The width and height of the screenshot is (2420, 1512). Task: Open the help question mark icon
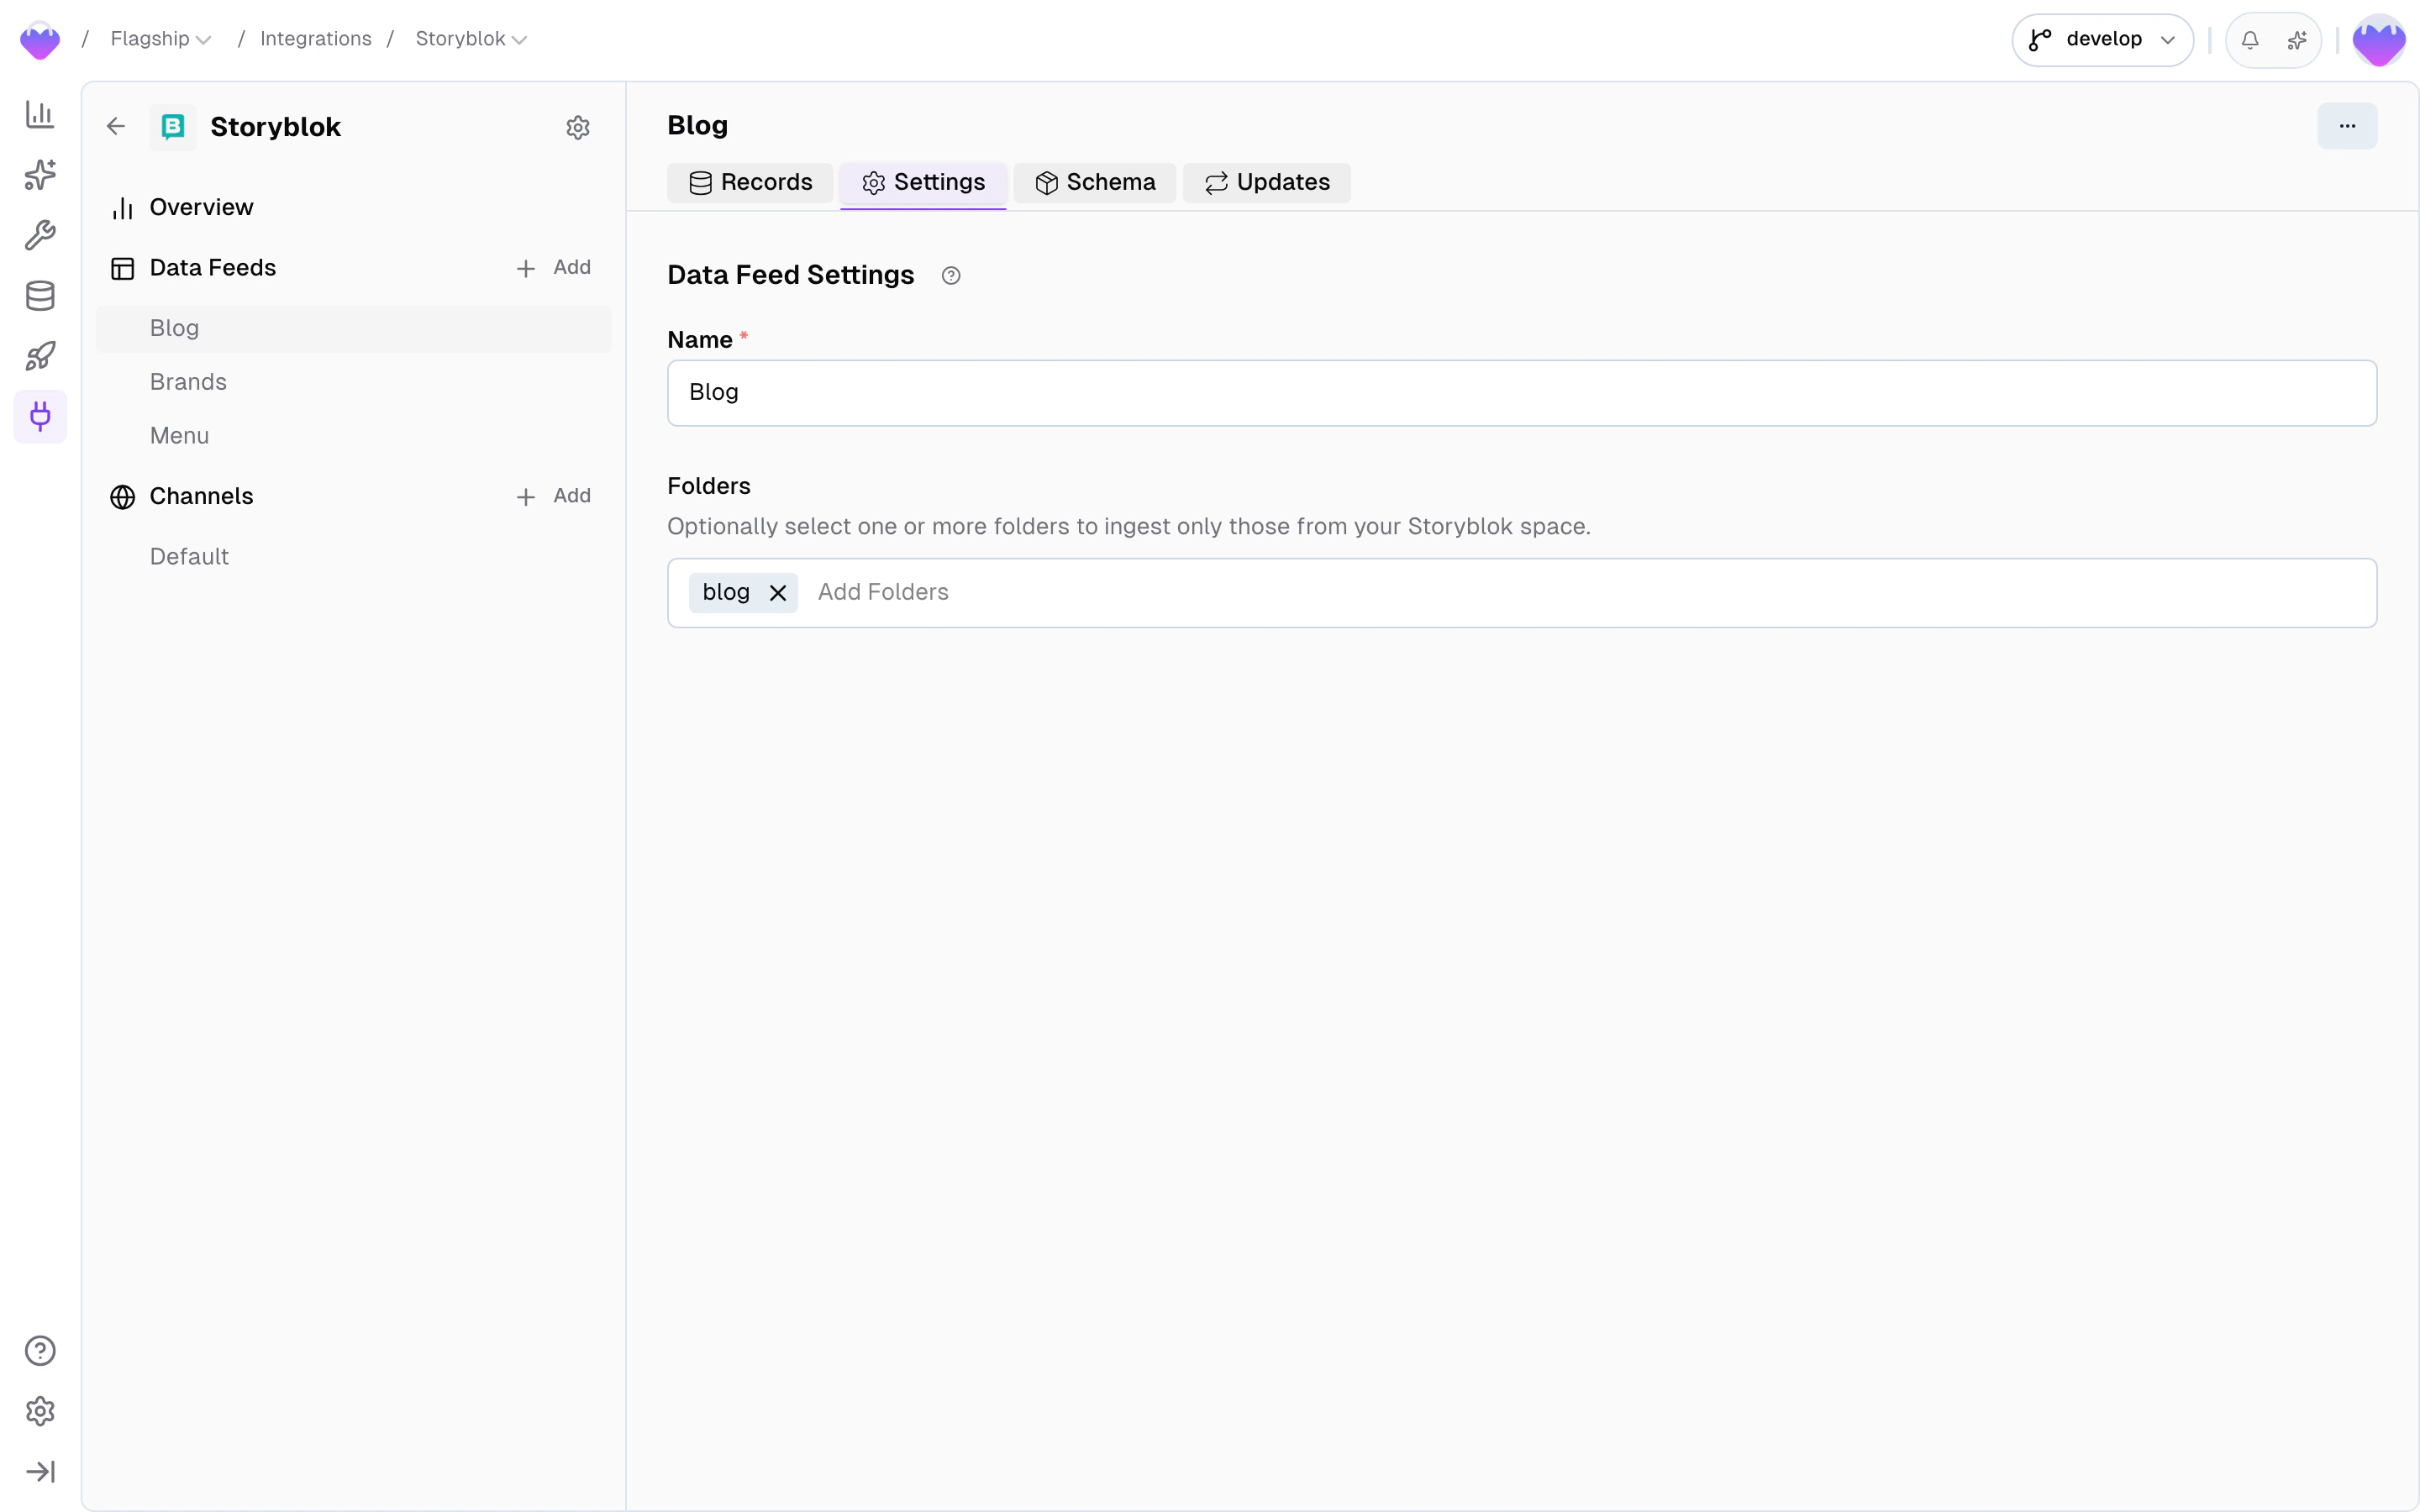[40, 1351]
